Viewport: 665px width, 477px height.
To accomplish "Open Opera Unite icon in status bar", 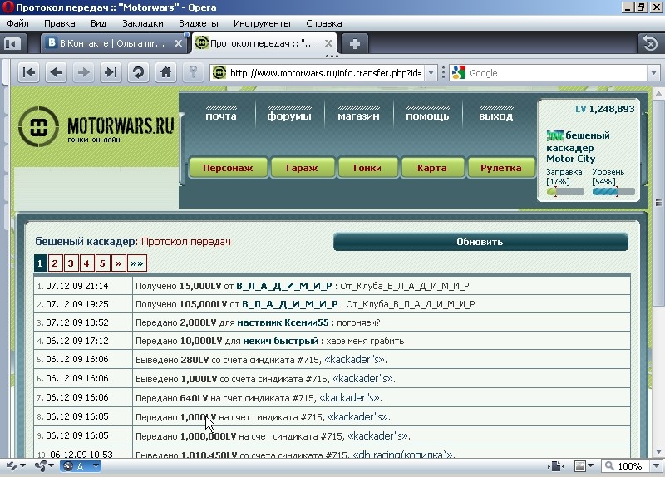I will [x=41, y=466].
